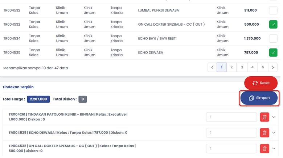
Task: Expand ON CALL DOKTER SPESIALIS selected item chevron
Action: coord(274,148)
